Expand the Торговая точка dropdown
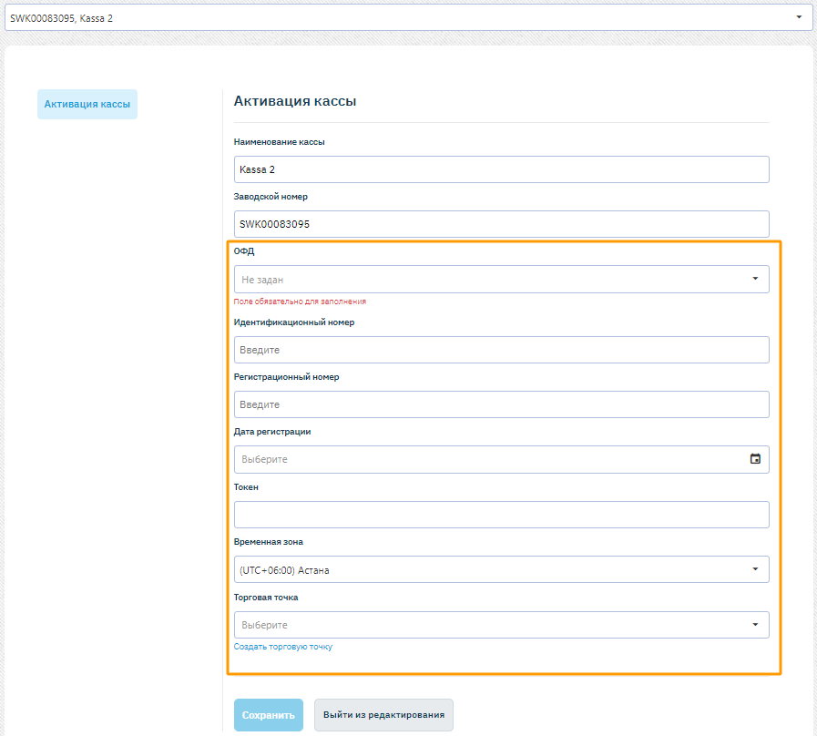Image resolution: width=817 pixels, height=736 pixels. point(501,625)
